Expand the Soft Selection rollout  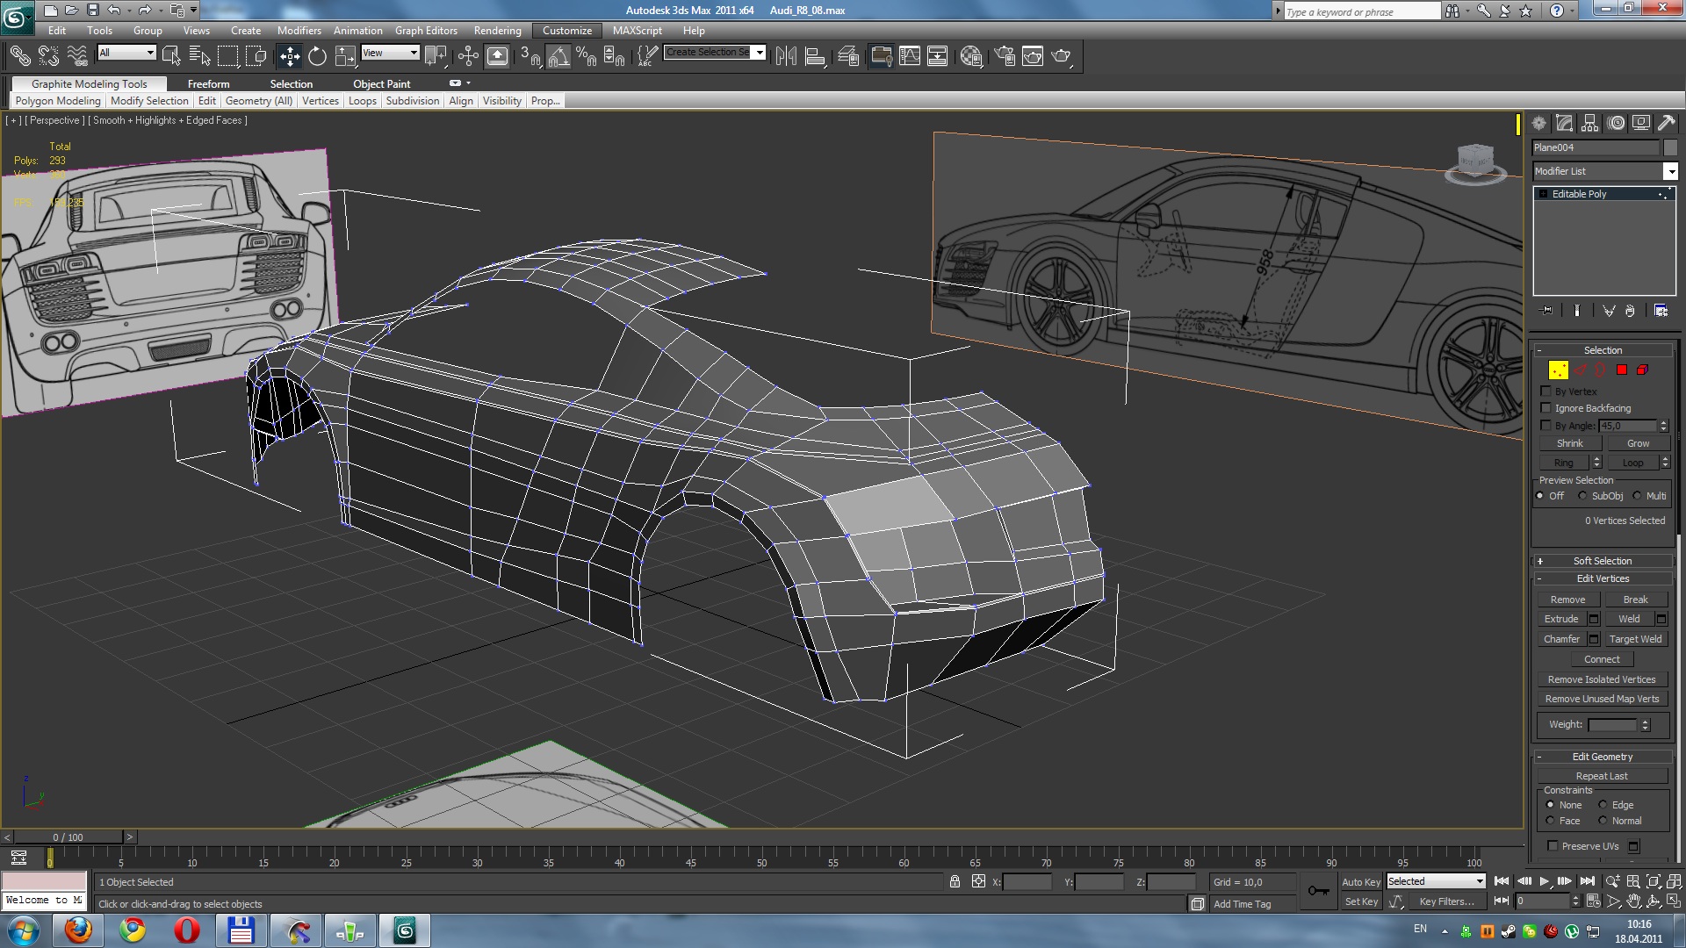pyautogui.click(x=1603, y=561)
